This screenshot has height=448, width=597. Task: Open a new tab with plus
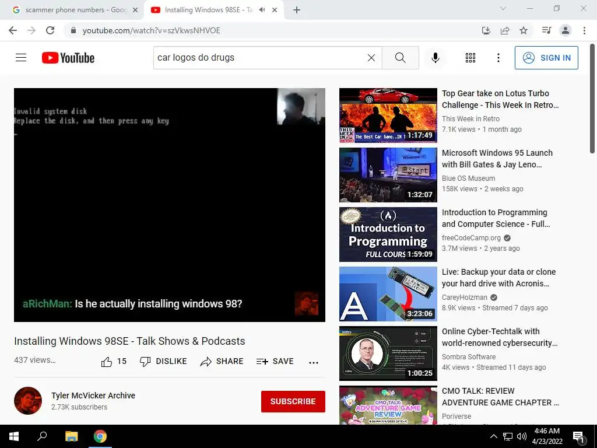click(297, 10)
